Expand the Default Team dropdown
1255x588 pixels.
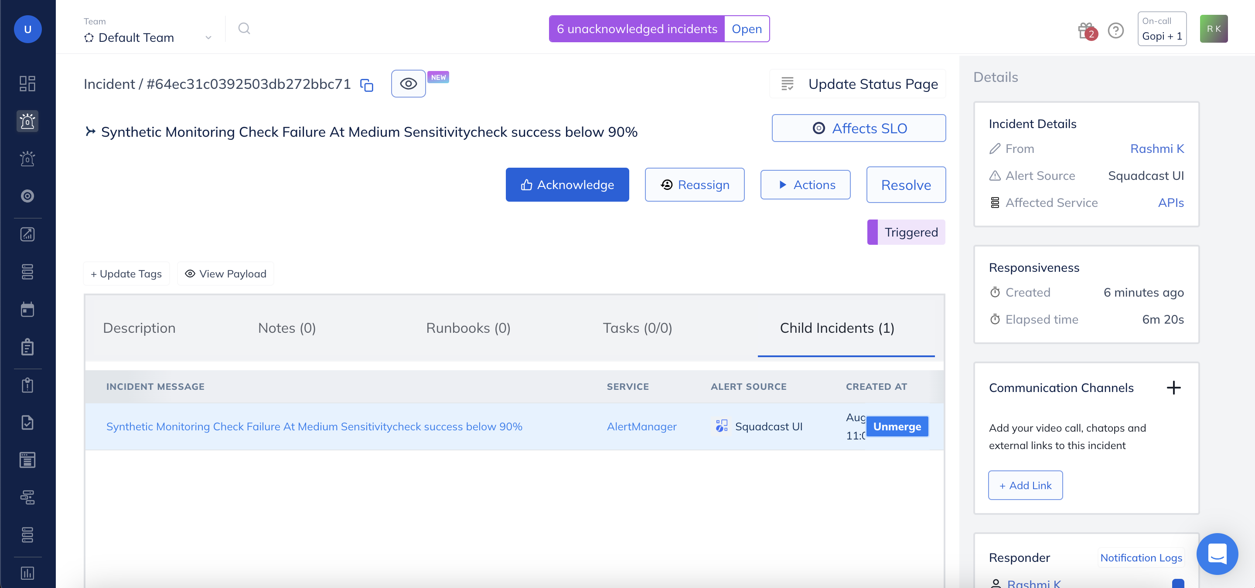208,37
